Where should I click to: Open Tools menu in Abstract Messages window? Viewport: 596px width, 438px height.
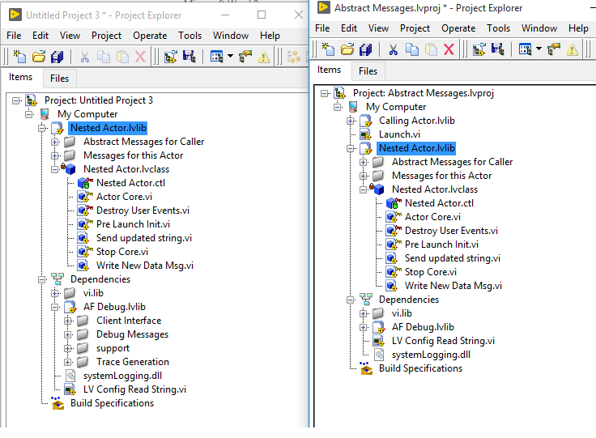click(x=498, y=28)
